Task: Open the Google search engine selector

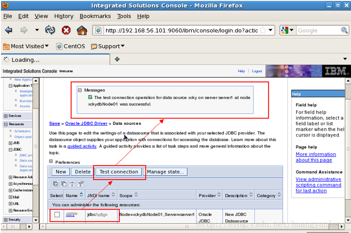Action: (288, 30)
